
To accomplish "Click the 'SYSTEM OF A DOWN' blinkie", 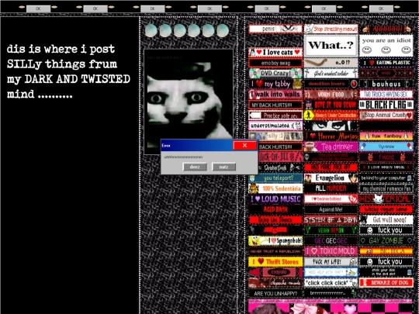I will point(331,219).
